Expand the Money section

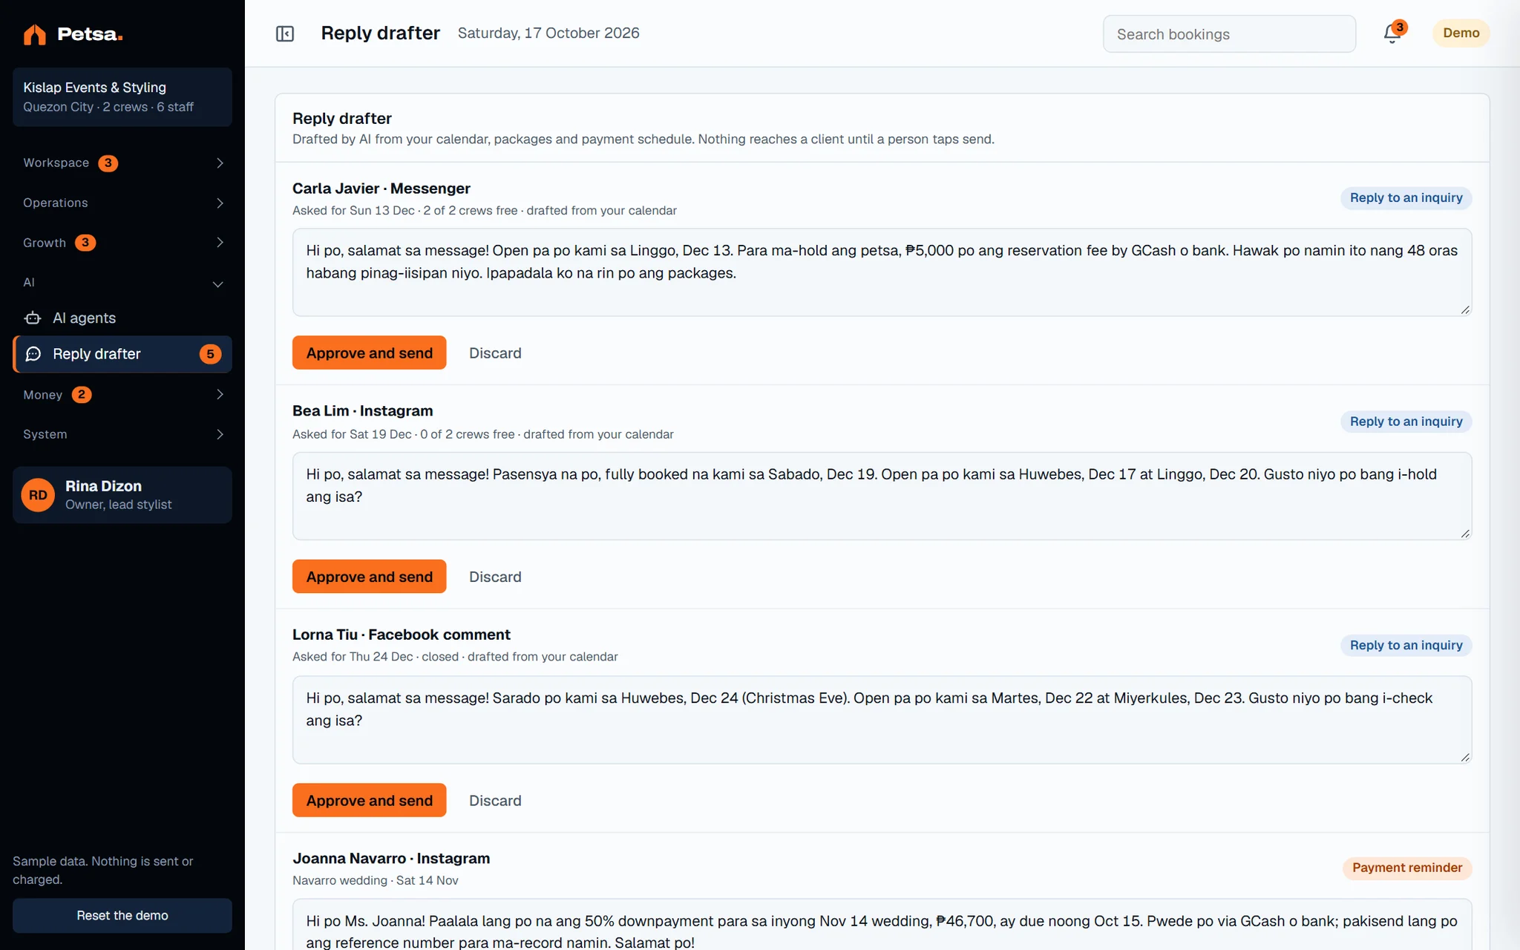[x=122, y=395]
